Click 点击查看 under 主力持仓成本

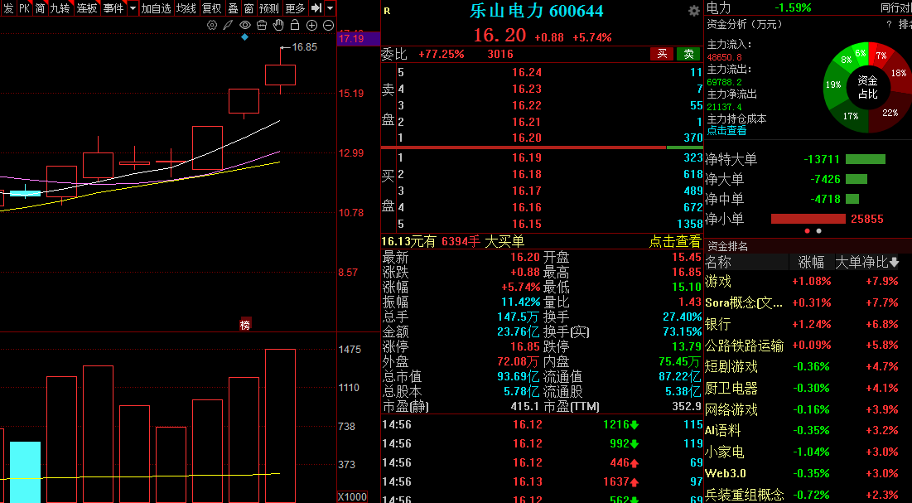point(727,130)
